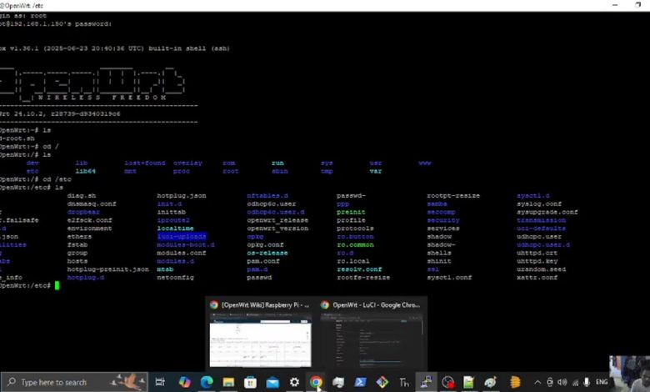Viewport: 650px width, 392px height.
Task: Show hidden system tray icons
Action: tap(537, 383)
